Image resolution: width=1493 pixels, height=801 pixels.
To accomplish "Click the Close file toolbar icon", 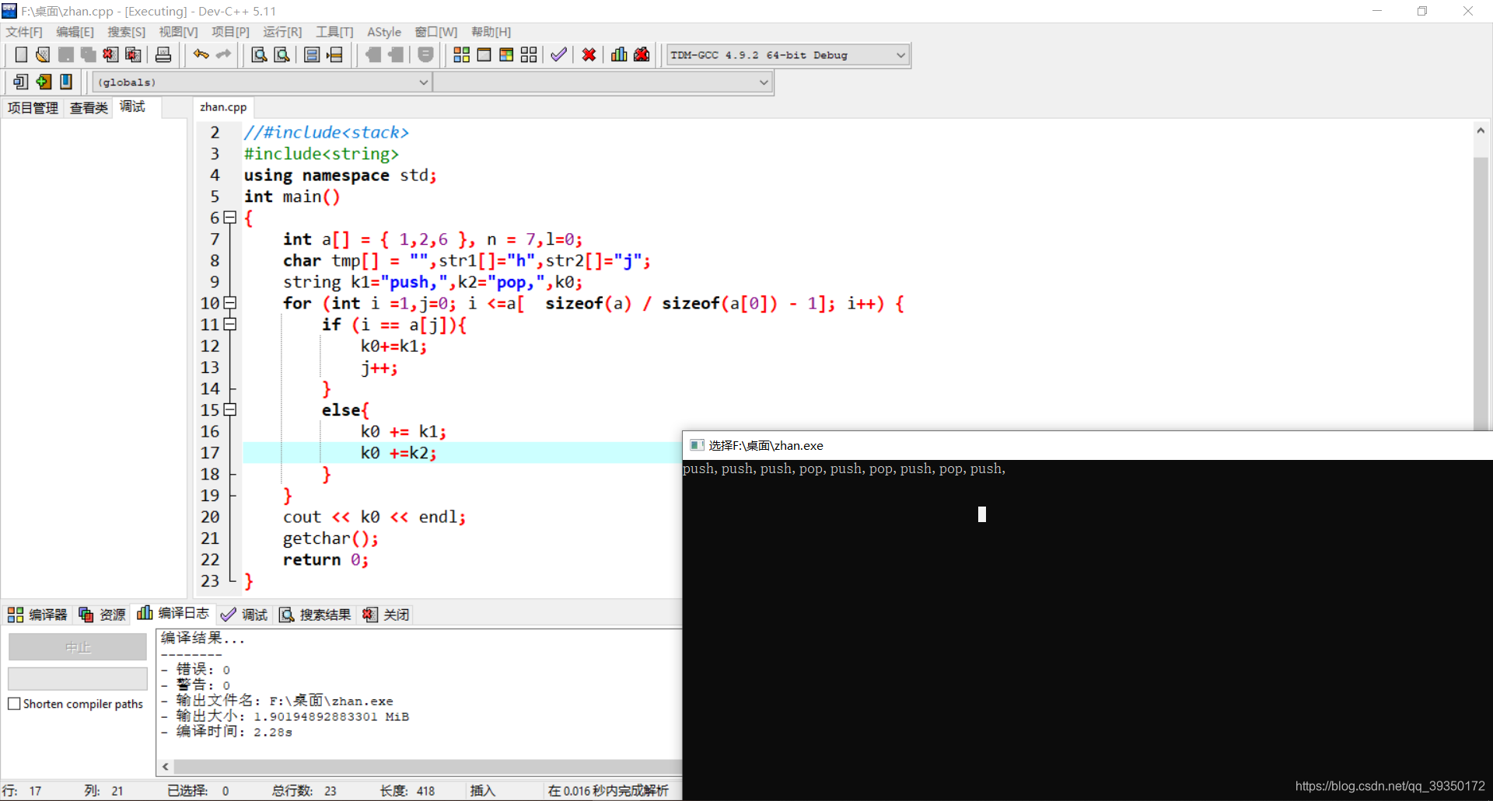I will pos(111,54).
